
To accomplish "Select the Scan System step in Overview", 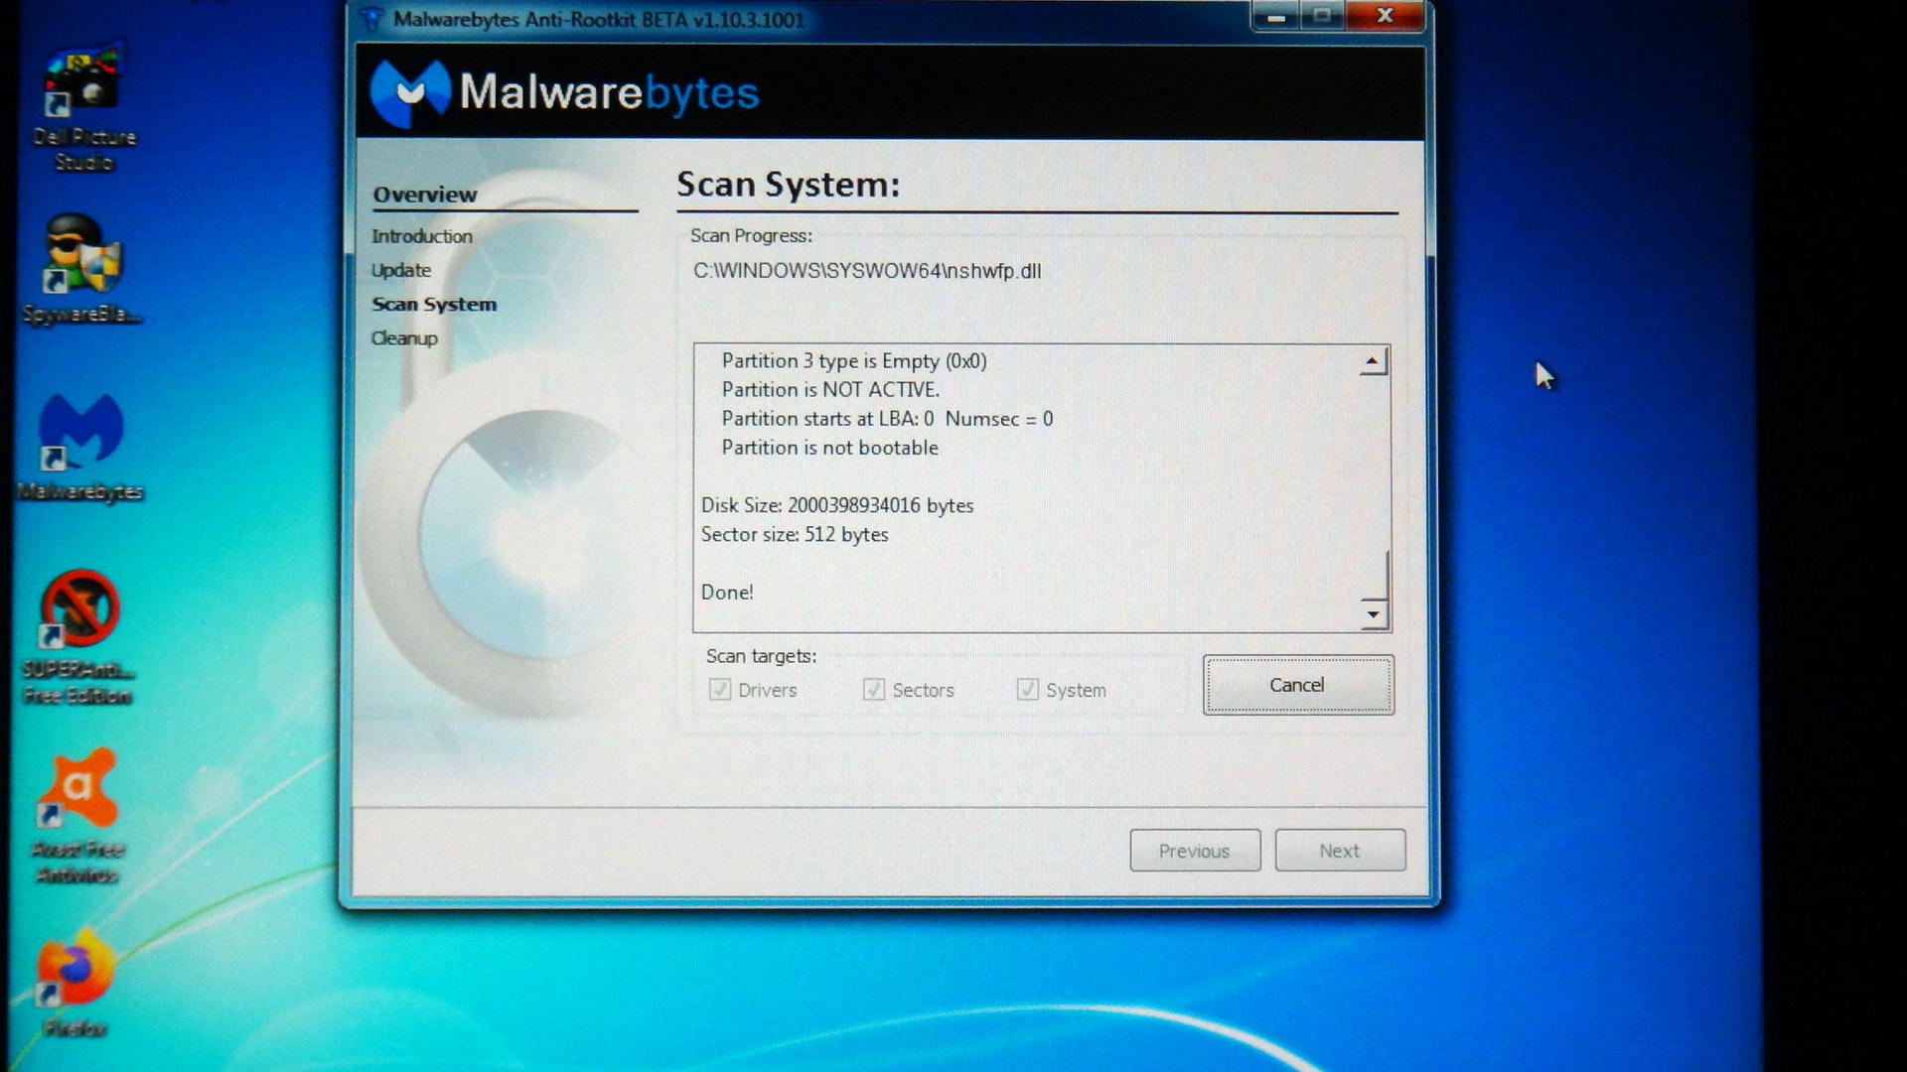I will [x=434, y=304].
